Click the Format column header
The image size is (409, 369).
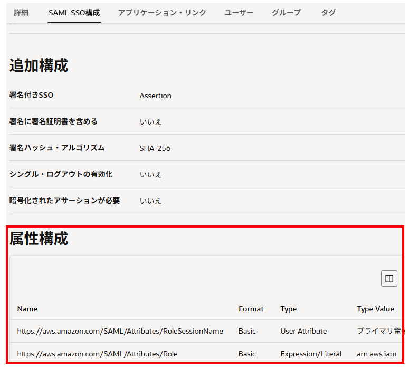point(251,309)
